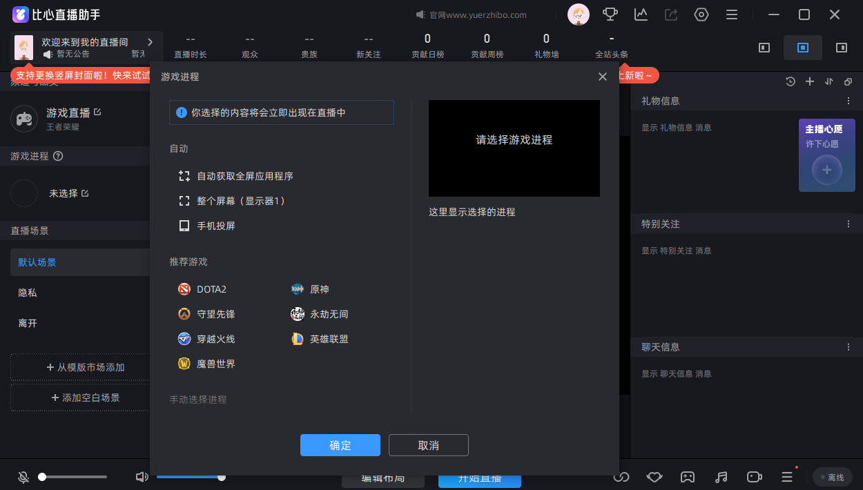The width and height of the screenshot is (863, 490).
Task: Select 守望先锋 game
Action: click(x=206, y=314)
